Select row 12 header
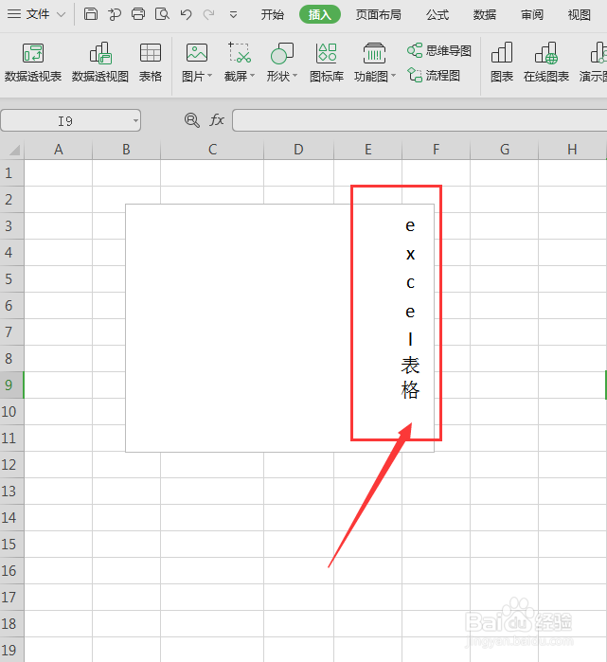Viewport: 607px width, 662px height. pos(11,464)
